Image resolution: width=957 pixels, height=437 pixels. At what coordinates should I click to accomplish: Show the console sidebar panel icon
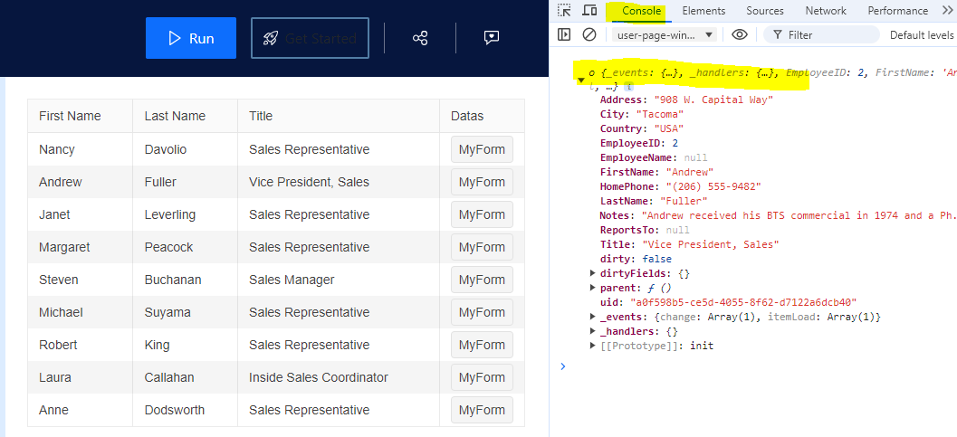564,34
